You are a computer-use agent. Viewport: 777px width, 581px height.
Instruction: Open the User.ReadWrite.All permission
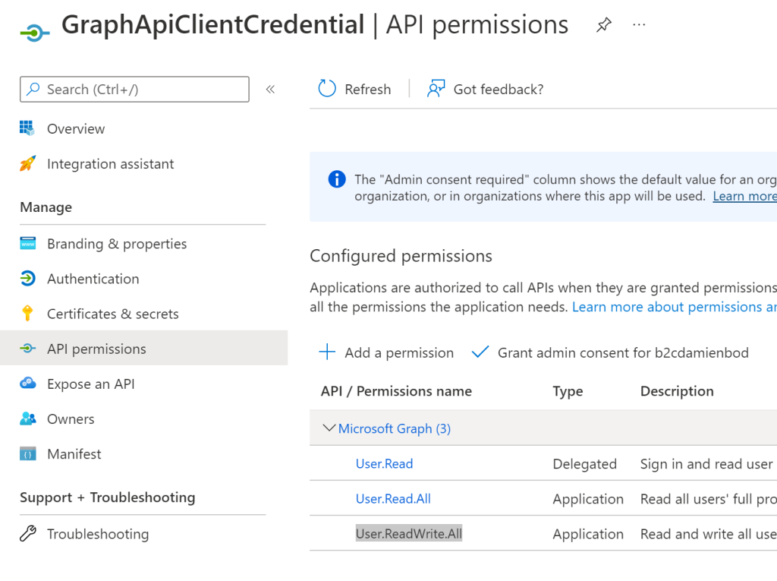tap(409, 534)
